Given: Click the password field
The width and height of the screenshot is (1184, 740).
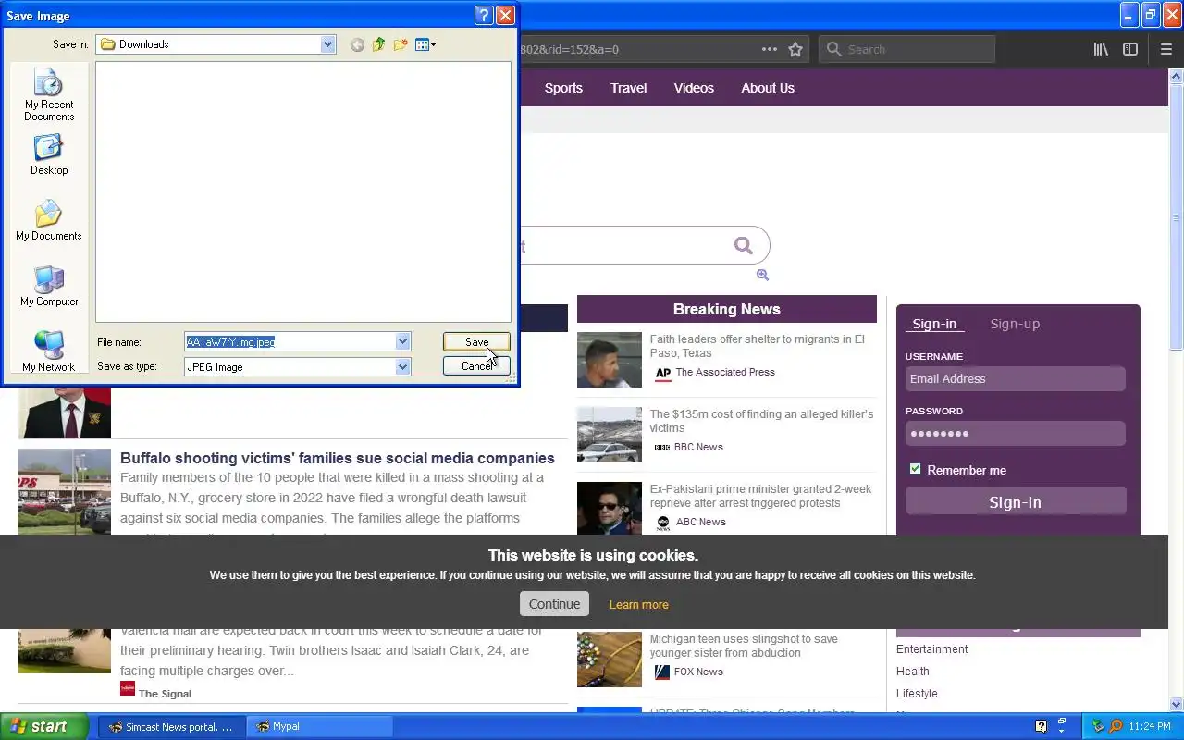Looking at the screenshot, I should [1015, 434].
